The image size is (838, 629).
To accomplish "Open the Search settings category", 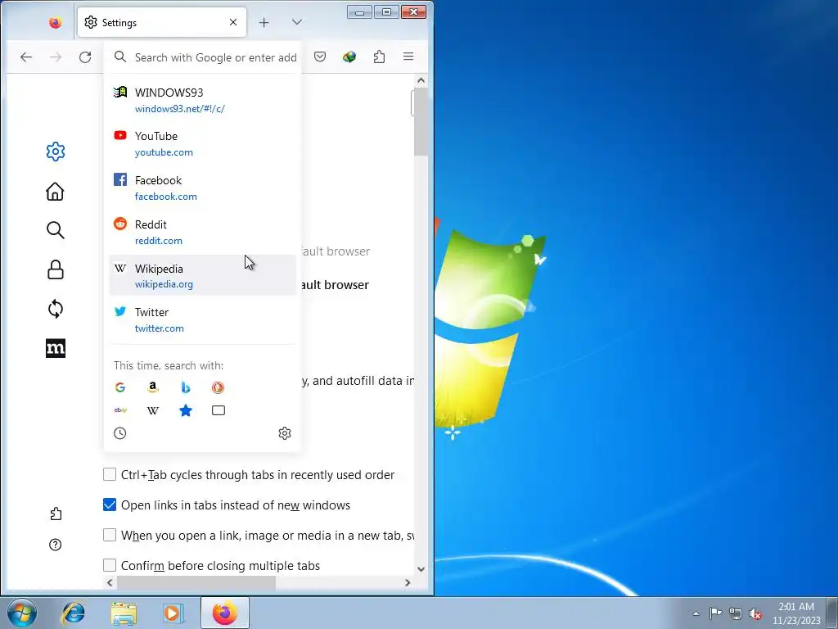I will click(x=56, y=230).
